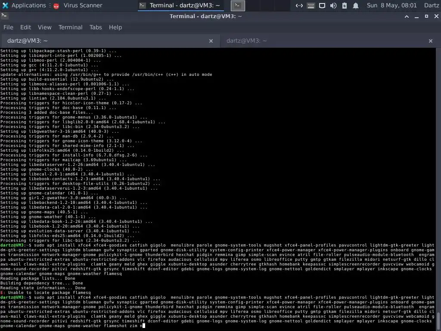This screenshot has width=441, height=331.
Task: Open the terminal window menu icon in titlebar
Action: [x=4, y=16]
